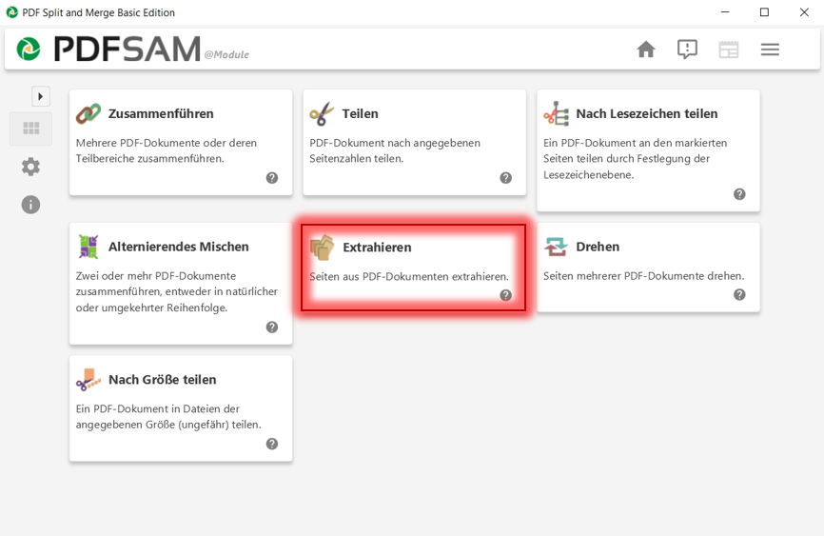Click the PDFsam logo icon in header
Viewport: 824px width, 536px height.
(x=29, y=50)
